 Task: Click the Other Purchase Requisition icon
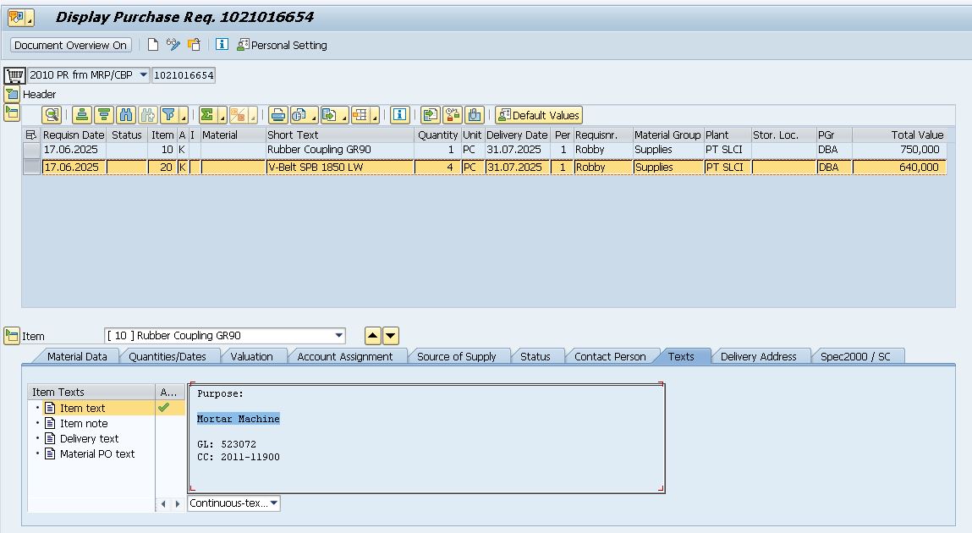click(194, 45)
